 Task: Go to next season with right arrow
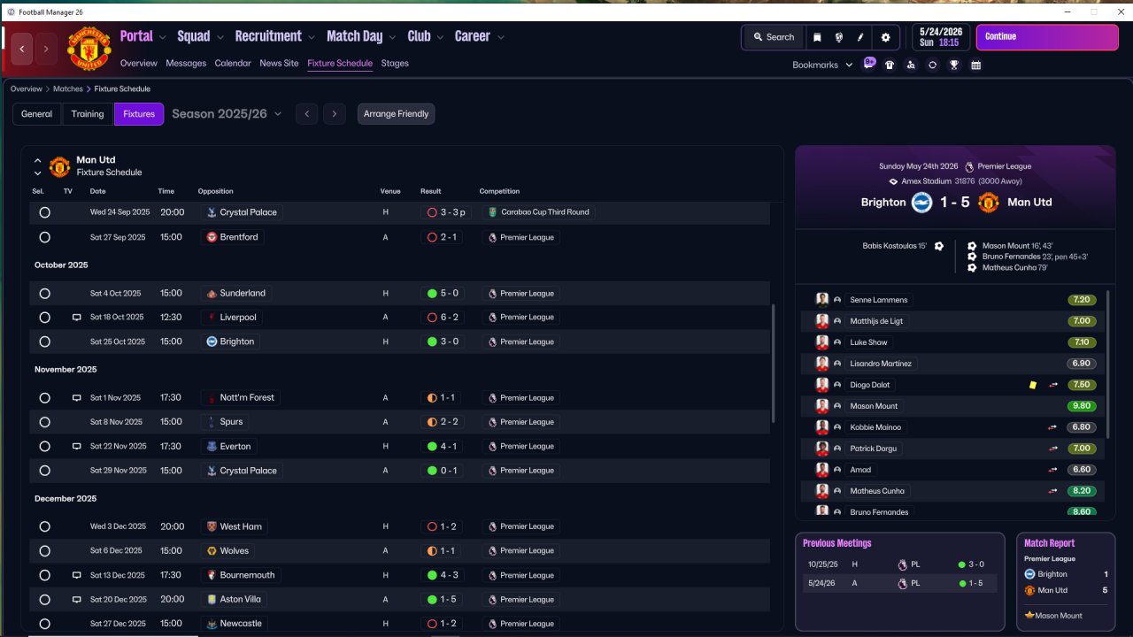click(x=334, y=114)
